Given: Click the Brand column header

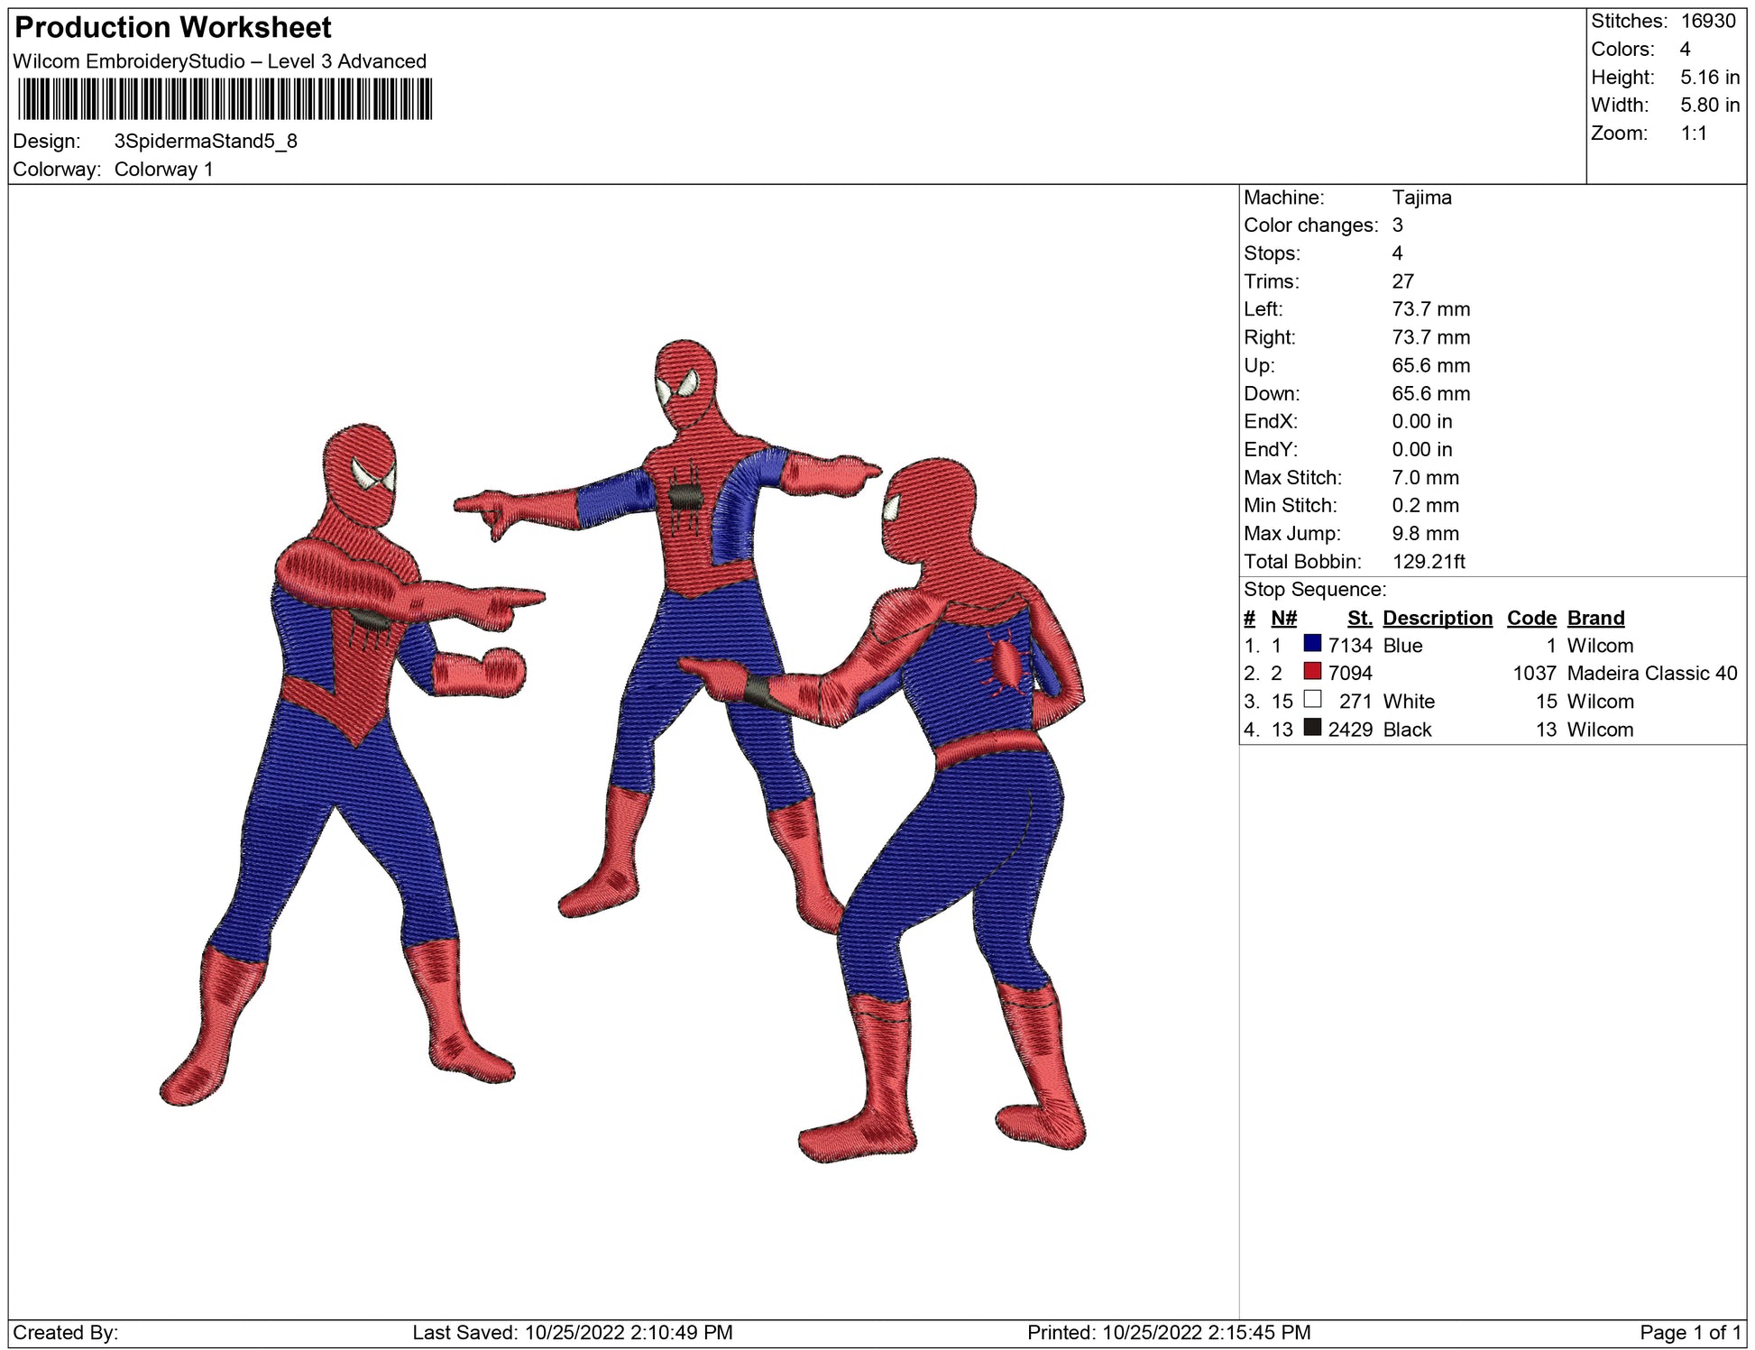Looking at the screenshot, I should click(x=1595, y=618).
